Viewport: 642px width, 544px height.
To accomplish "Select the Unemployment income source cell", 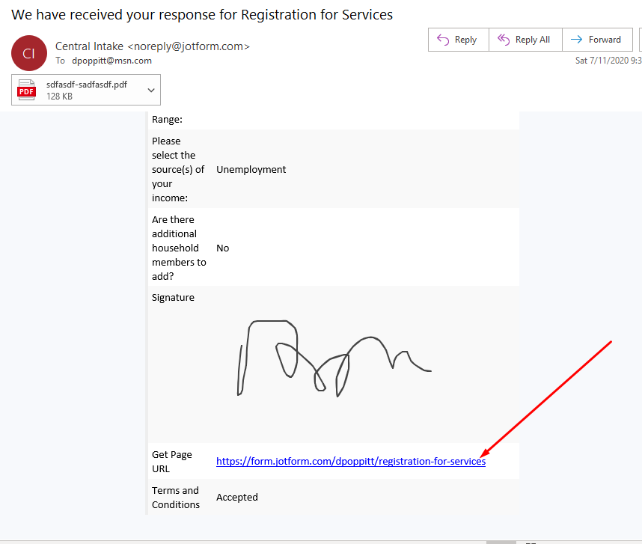I will (251, 169).
